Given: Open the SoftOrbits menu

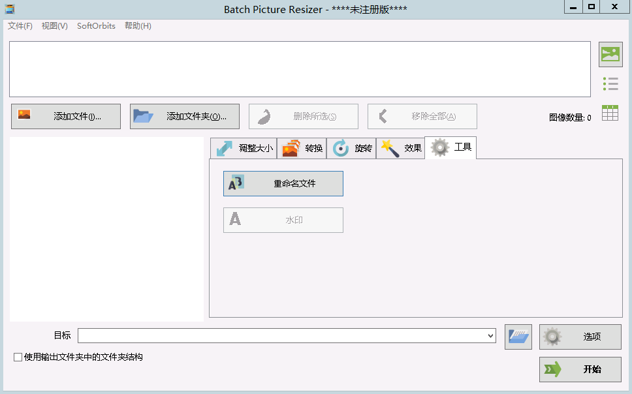Looking at the screenshot, I should pyautogui.click(x=96, y=26).
